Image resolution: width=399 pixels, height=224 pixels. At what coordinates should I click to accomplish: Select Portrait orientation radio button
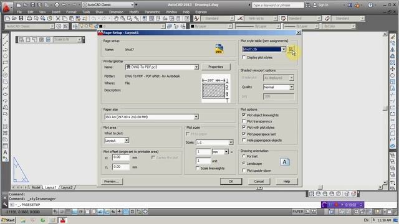244,156
